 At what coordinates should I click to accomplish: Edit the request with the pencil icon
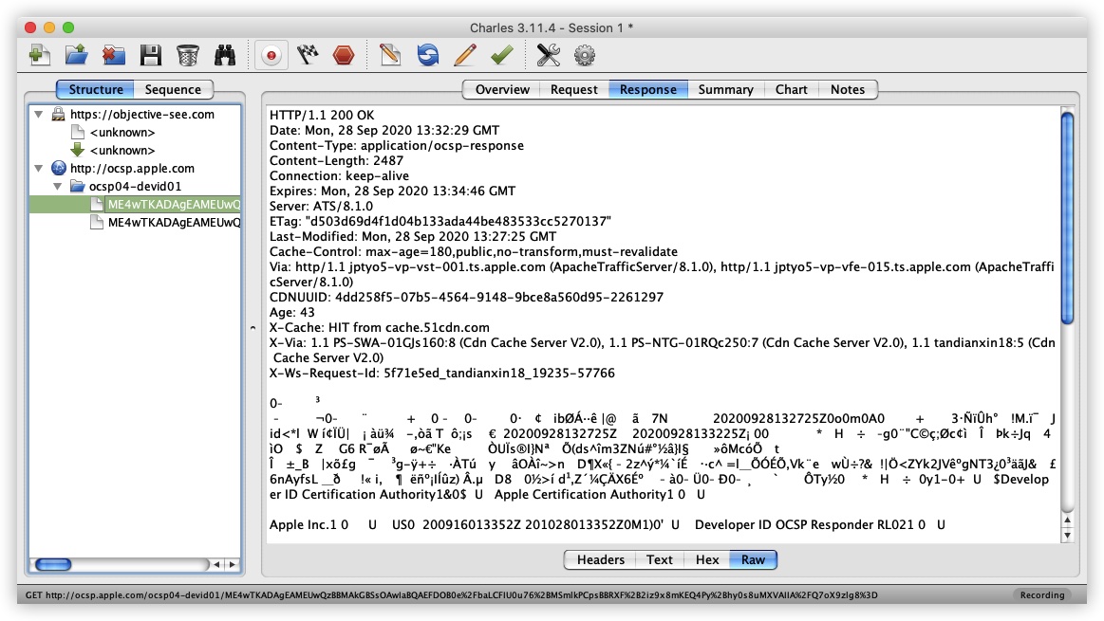coord(465,55)
